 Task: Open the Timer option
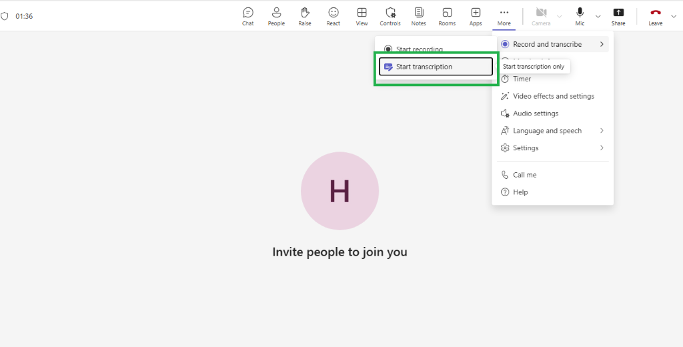pyautogui.click(x=552, y=79)
